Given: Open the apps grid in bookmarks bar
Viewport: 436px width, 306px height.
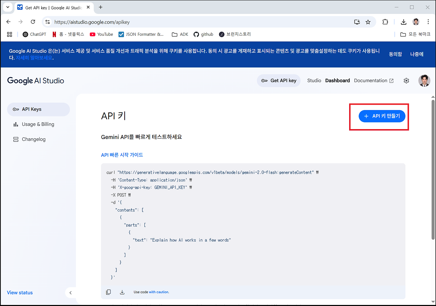Looking at the screenshot, I should 10,34.
